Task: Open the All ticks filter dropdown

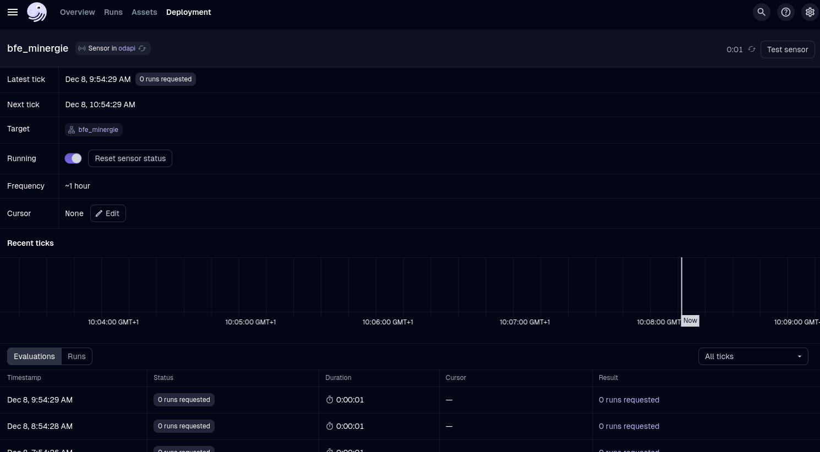Action: pos(753,356)
